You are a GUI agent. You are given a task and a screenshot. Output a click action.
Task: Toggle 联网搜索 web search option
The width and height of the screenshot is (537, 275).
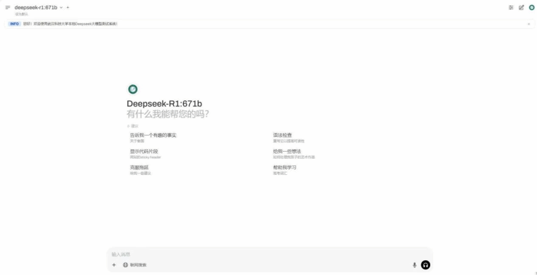(135, 265)
